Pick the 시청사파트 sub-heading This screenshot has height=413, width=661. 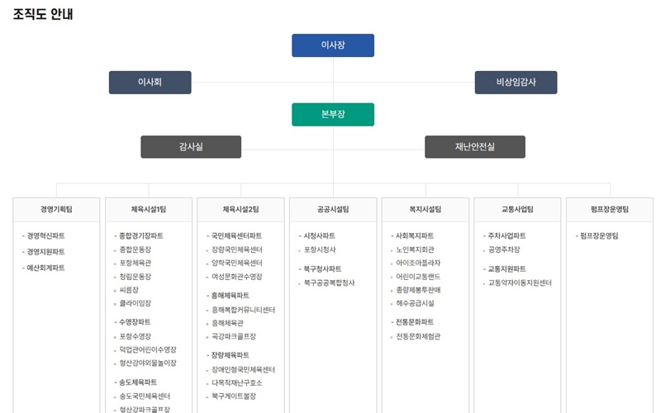pos(319,235)
